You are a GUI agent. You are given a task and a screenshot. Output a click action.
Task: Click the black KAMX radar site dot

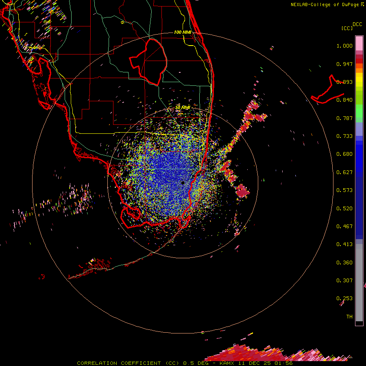click(183, 183)
